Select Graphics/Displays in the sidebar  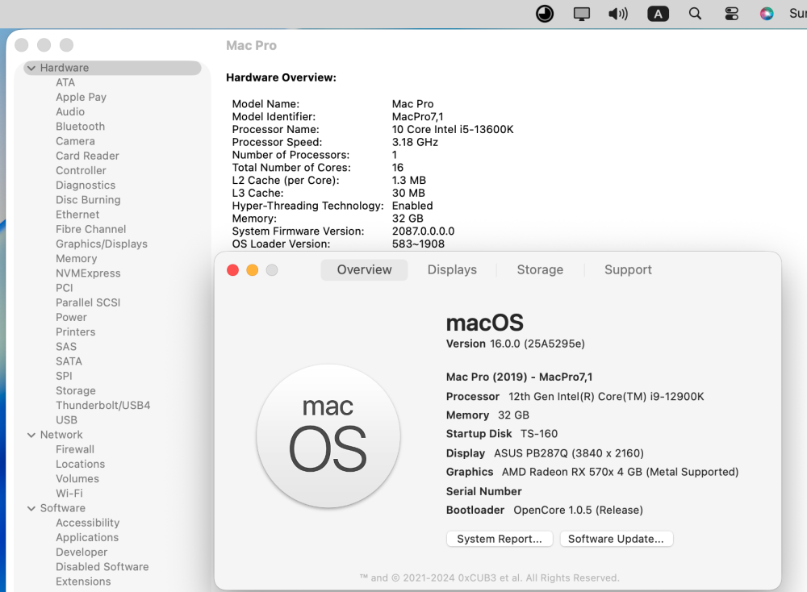click(x=102, y=244)
